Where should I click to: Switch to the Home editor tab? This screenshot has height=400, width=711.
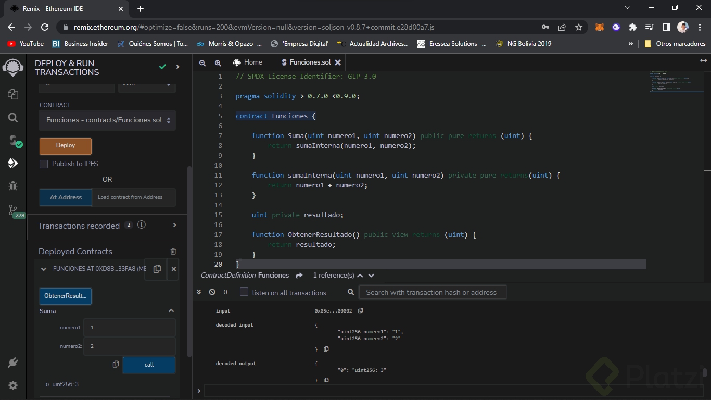click(248, 63)
